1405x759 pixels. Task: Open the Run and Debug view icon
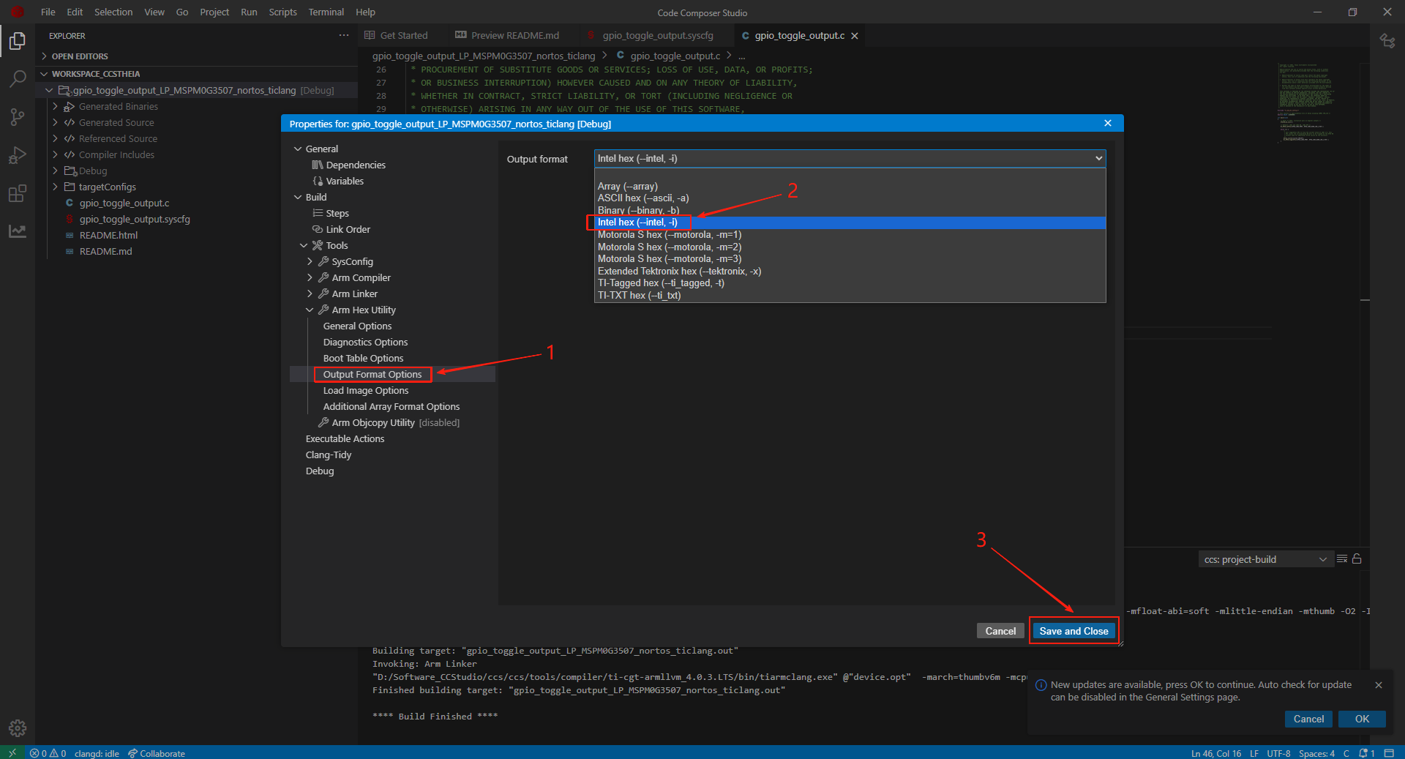(x=18, y=154)
